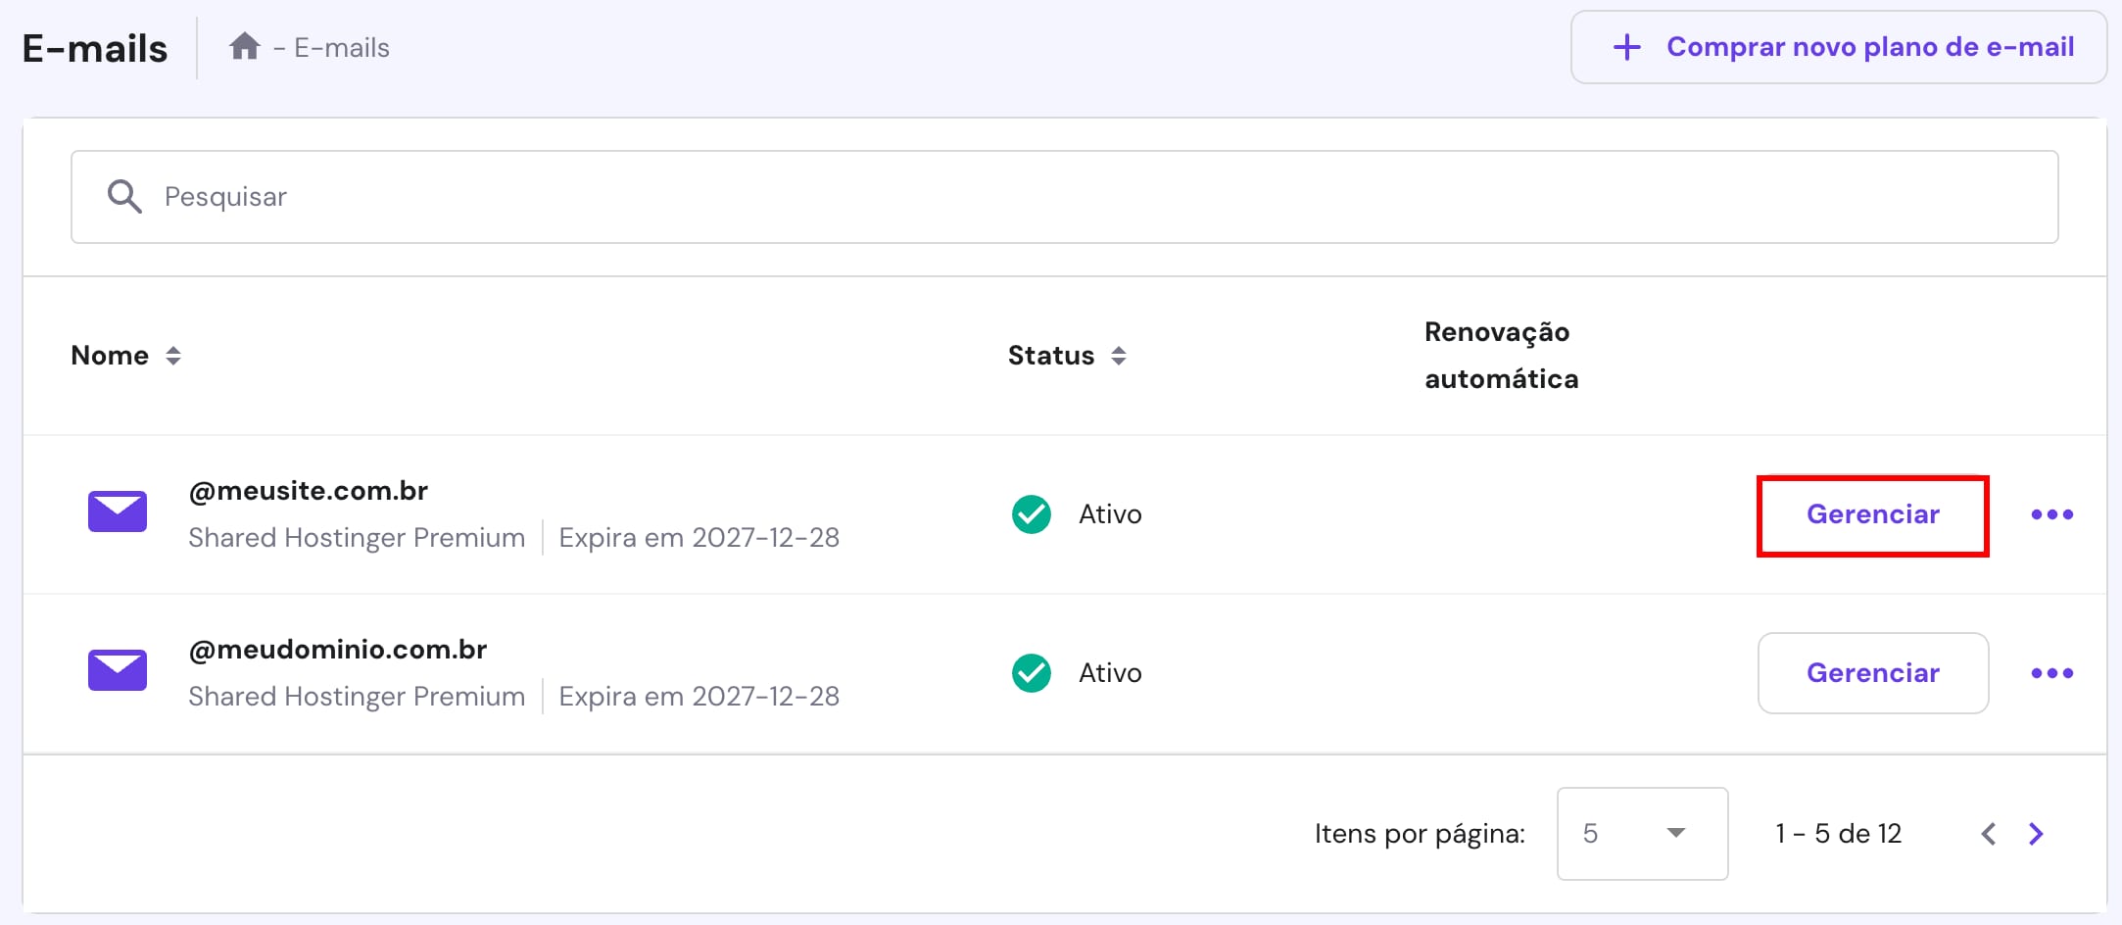2122x925 pixels.
Task: Click the search magnifier icon
Action: 124,196
